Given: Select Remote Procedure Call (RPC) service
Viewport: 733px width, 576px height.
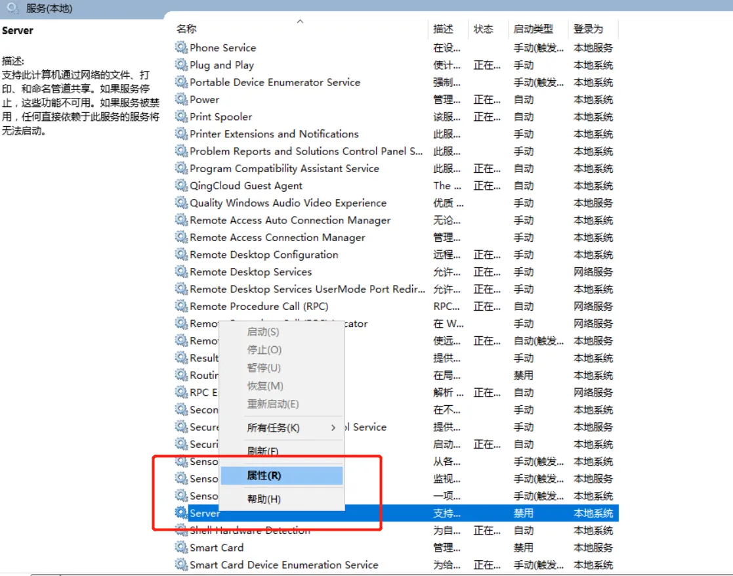Looking at the screenshot, I should [259, 306].
